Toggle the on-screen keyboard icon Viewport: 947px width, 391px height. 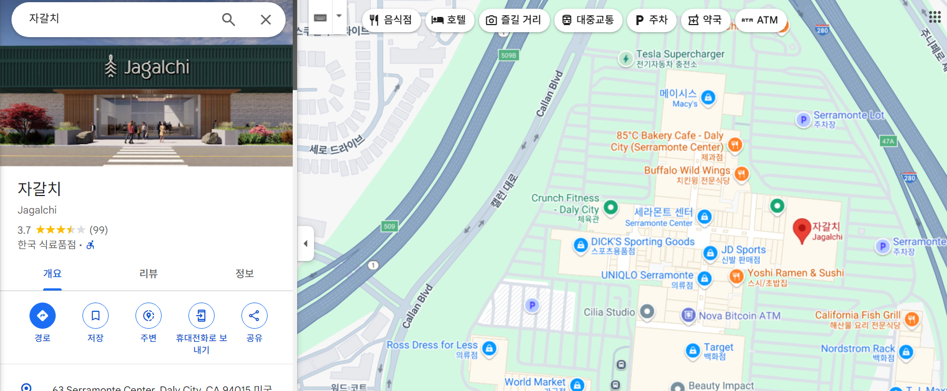(321, 17)
